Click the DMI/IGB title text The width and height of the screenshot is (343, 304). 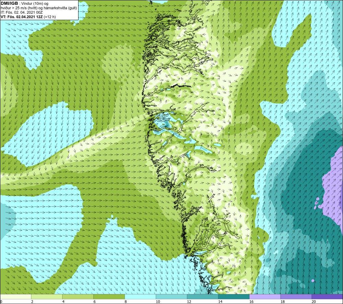[9, 3]
